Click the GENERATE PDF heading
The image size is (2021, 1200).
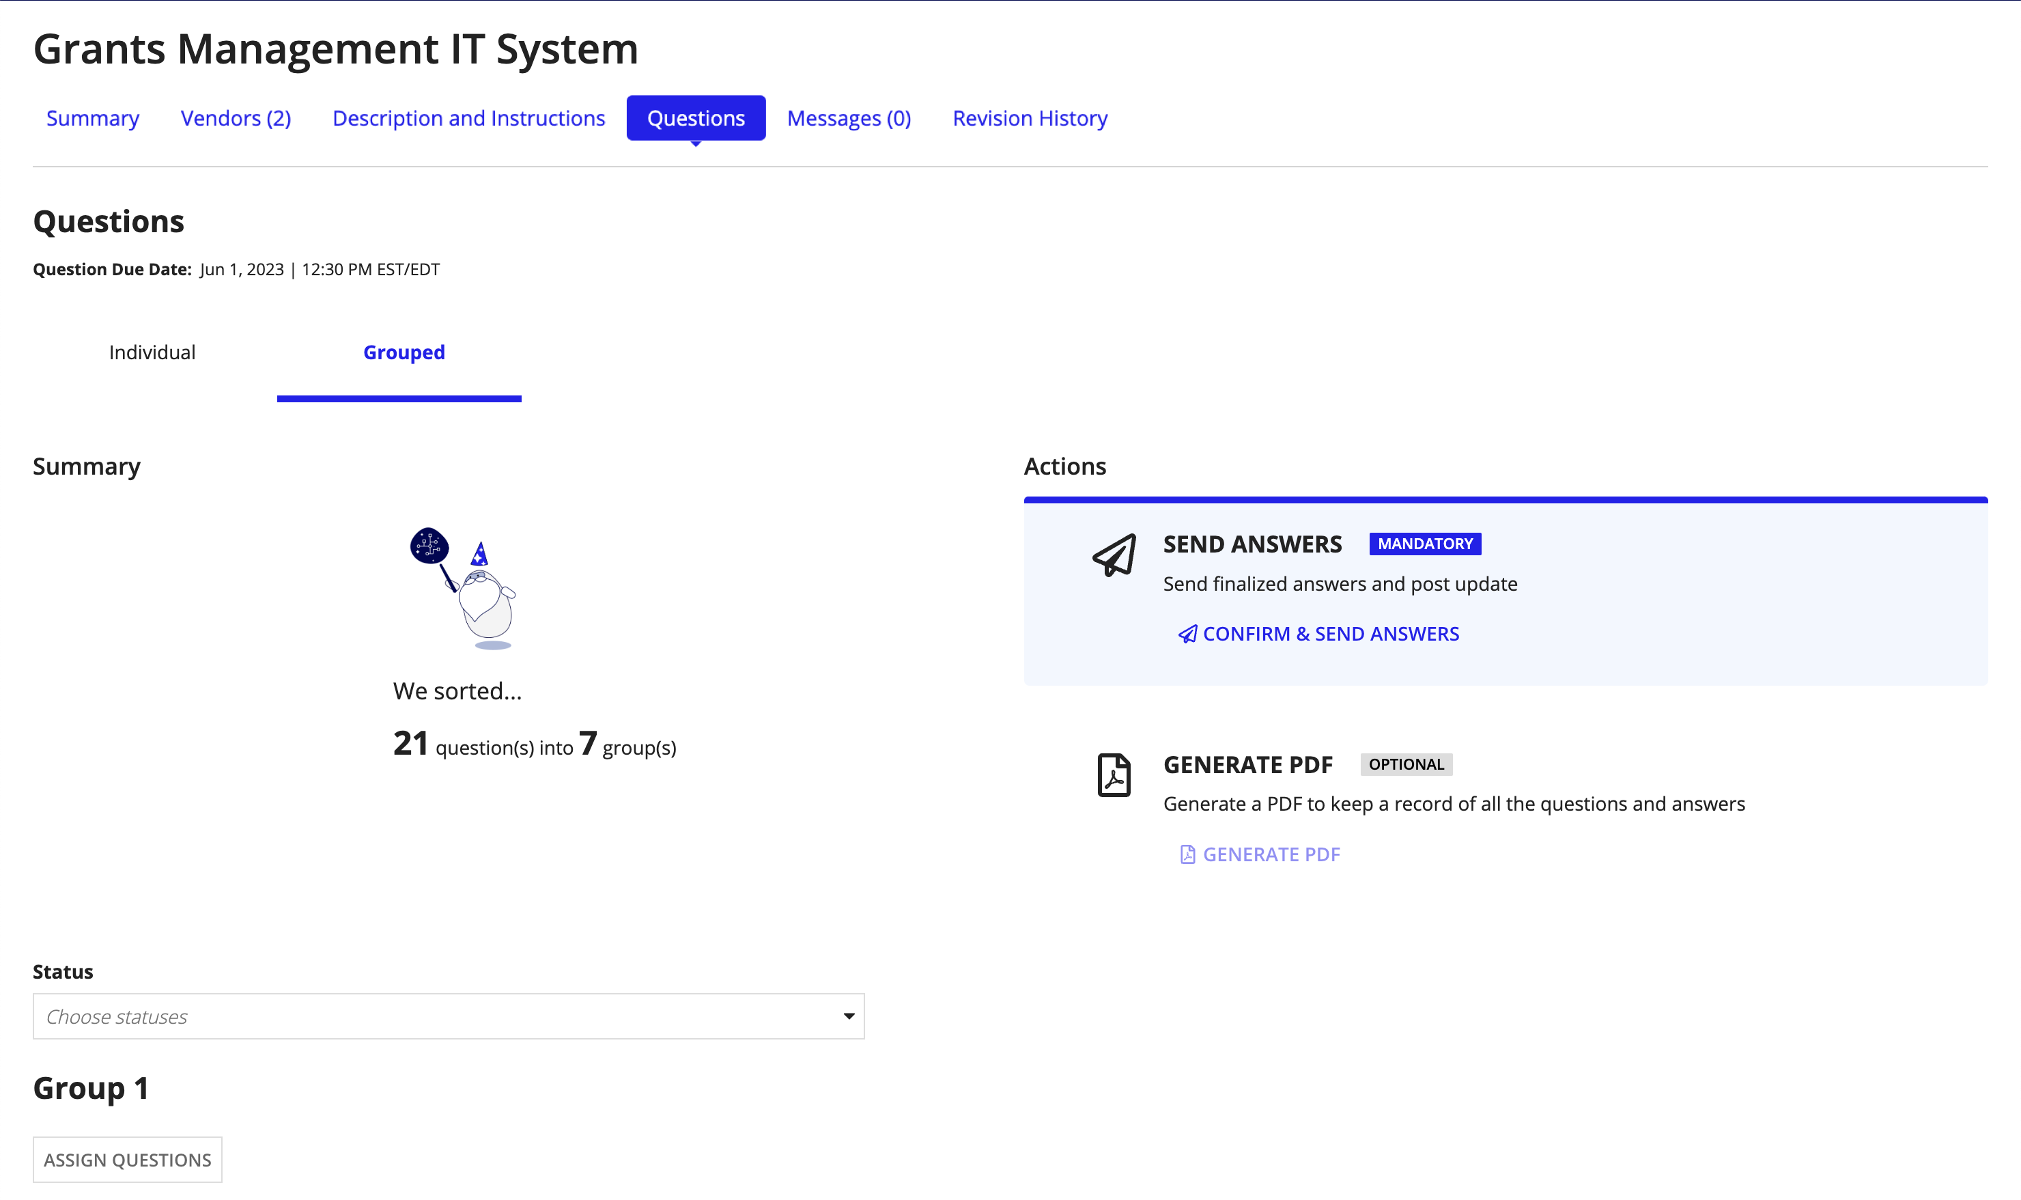click(x=1248, y=765)
